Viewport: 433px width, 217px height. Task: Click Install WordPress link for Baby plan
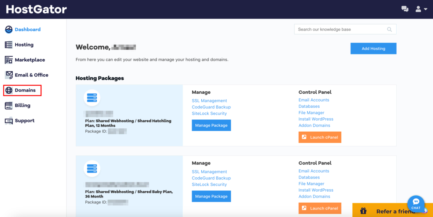316,190
